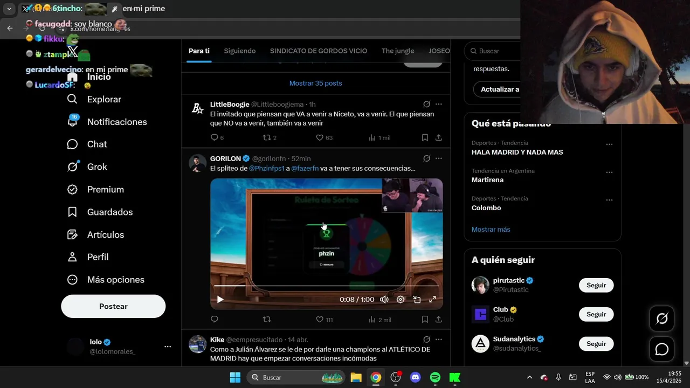Image resolution: width=690 pixels, height=388 pixels.
Task: Open options for Martirena trend
Action: click(x=609, y=172)
